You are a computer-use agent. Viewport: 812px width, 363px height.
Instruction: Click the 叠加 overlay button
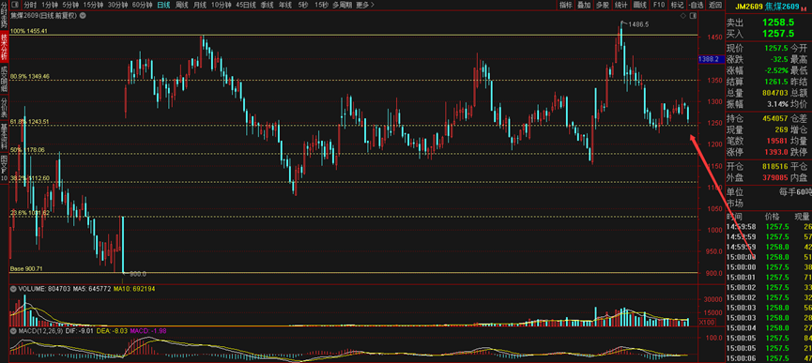(584, 5)
